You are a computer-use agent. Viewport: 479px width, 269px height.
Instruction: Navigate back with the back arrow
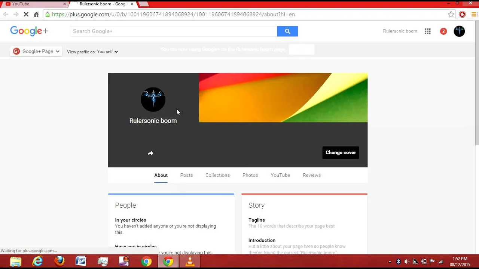click(x=6, y=14)
